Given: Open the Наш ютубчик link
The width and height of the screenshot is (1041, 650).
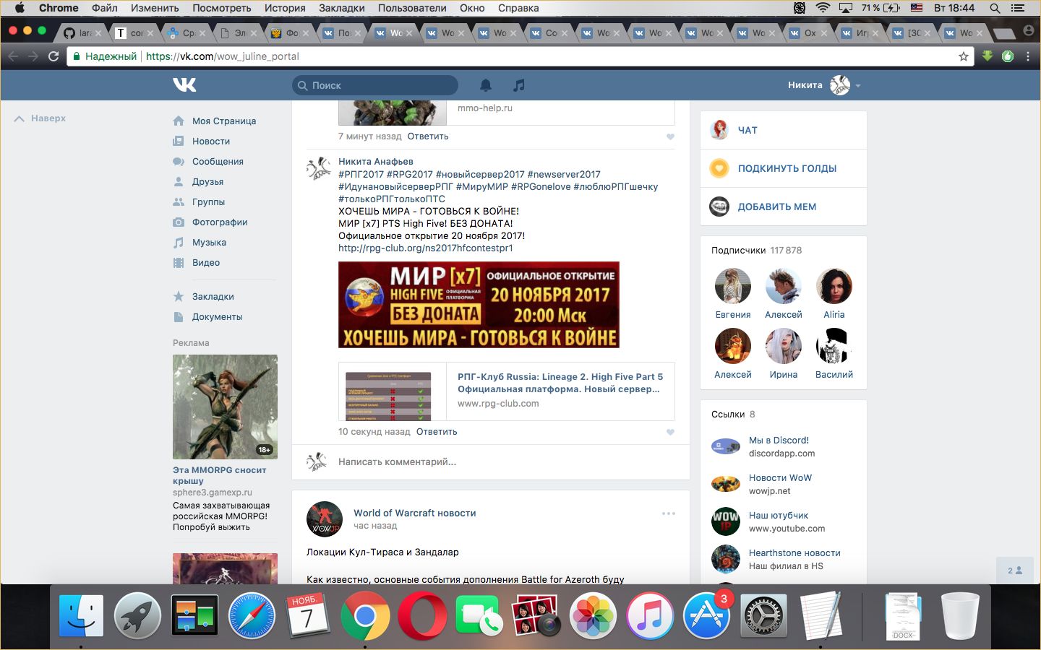Looking at the screenshot, I should click(x=779, y=516).
